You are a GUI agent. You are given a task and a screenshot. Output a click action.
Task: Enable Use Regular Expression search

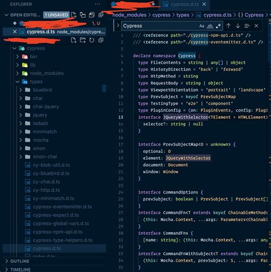click(x=218, y=26)
